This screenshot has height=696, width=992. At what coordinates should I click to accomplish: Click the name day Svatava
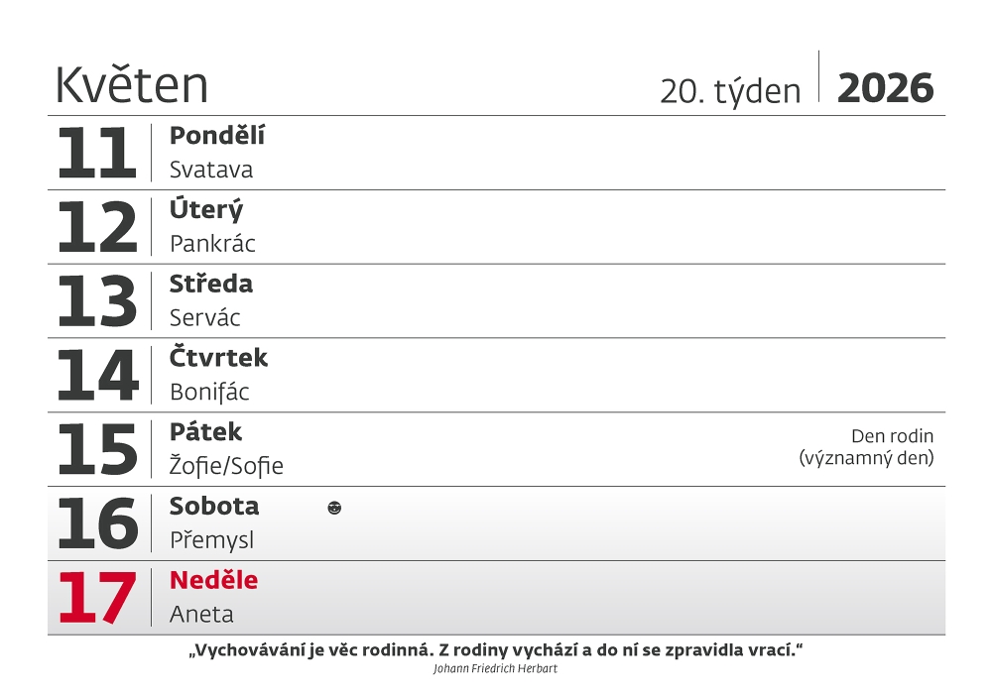211,170
